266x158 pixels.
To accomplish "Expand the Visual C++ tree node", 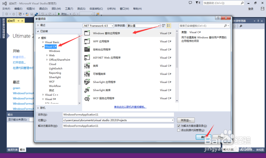I will (43, 95).
